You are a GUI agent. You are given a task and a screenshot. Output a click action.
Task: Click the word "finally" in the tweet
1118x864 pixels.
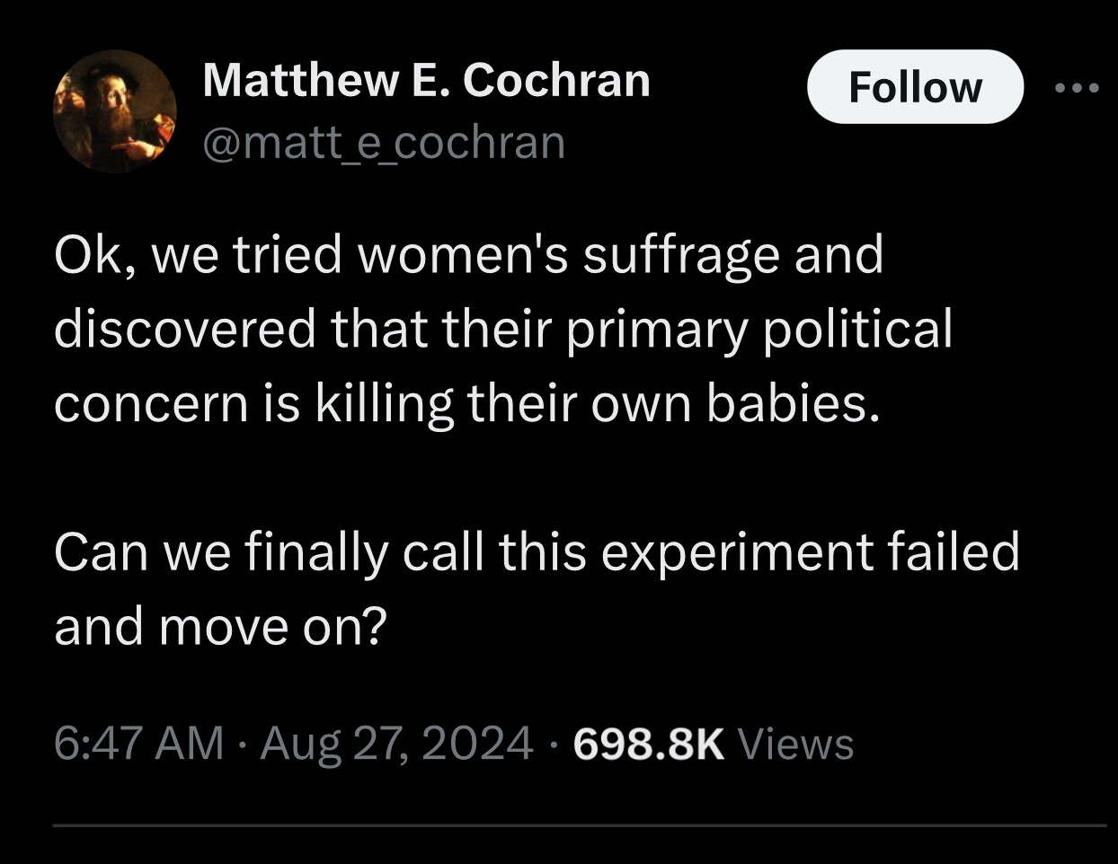point(315,553)
